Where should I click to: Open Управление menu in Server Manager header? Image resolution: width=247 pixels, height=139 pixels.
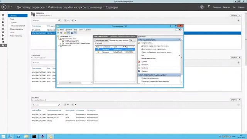(217, 7)
